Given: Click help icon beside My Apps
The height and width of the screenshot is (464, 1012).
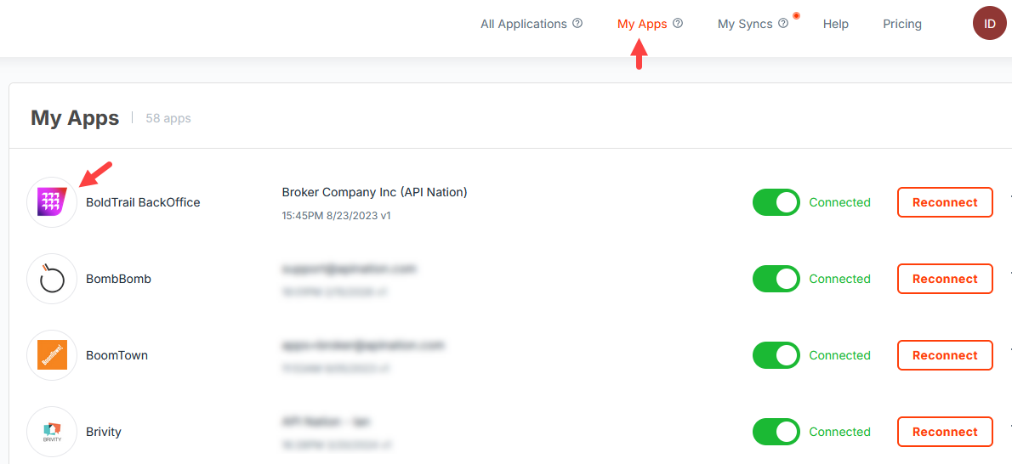Looking at the screenshot, I should [x=678, y=23].
